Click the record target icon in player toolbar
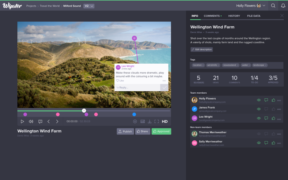 tap(135, 121)
